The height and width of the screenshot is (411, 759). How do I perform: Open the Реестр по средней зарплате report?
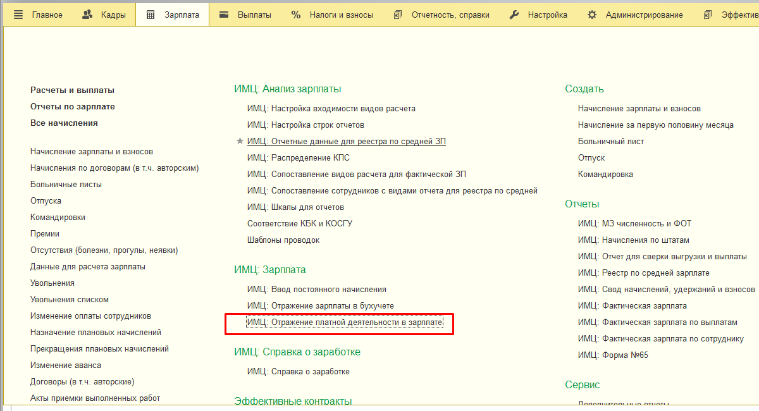[643, 273]
